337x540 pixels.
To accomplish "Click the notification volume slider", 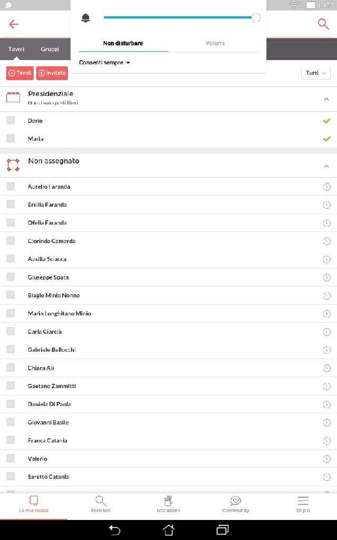I will coord(179,17).
